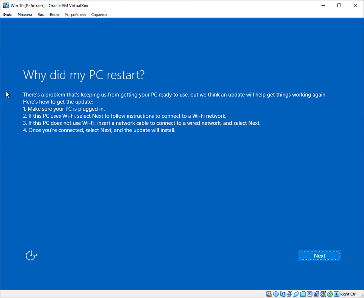Minimize the VirtualBox window

[323, 5]
